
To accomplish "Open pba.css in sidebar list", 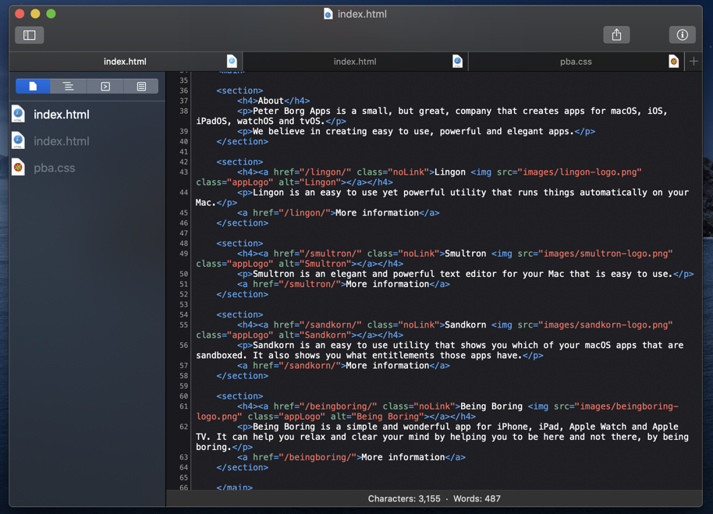I will click(54, 168).
